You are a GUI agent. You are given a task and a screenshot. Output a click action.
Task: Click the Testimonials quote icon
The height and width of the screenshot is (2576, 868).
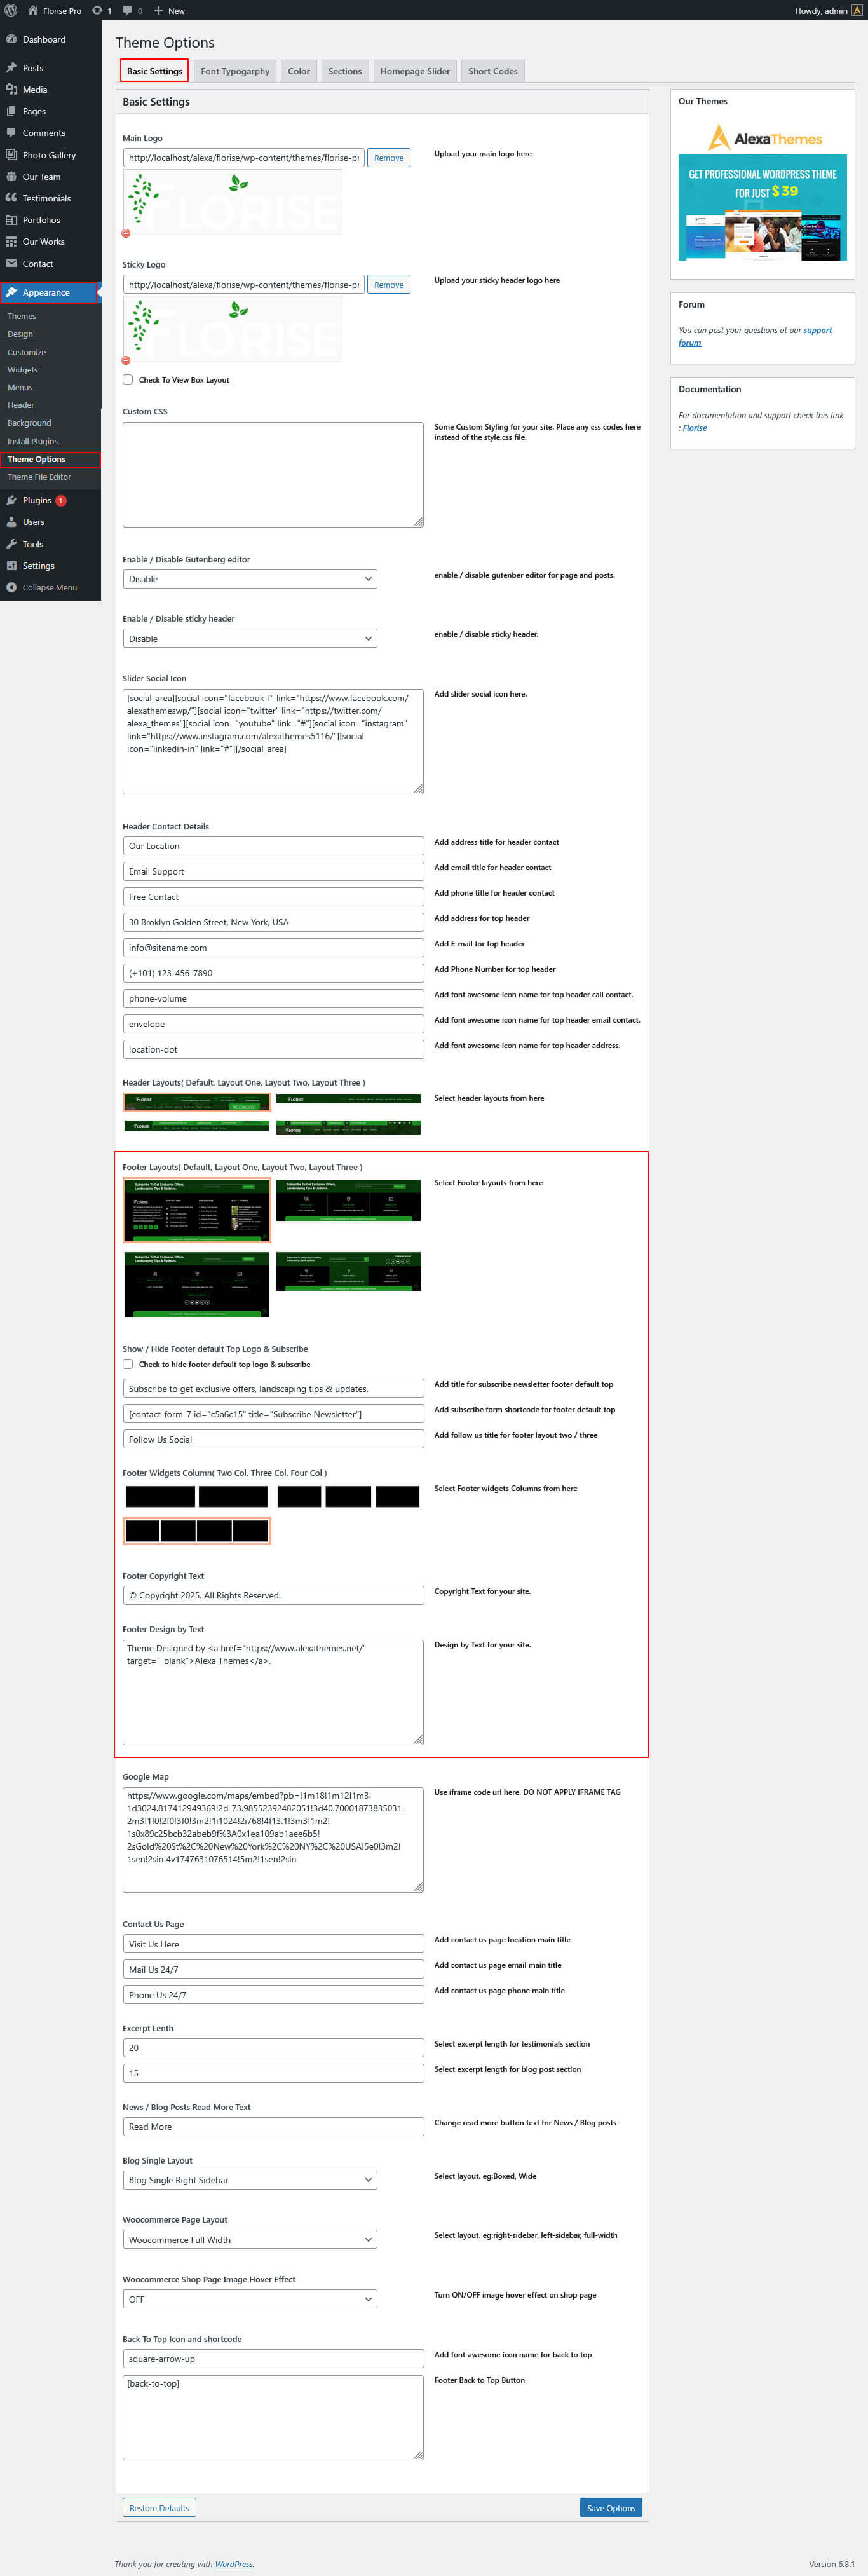coord(11,198)
